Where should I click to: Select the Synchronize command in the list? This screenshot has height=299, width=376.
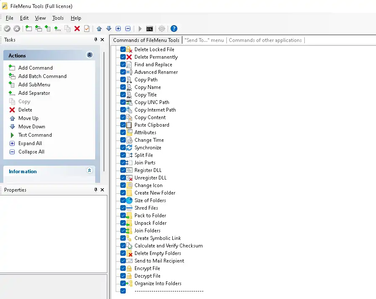coord(148,148)
